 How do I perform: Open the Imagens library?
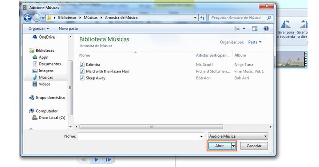pyautogui.click(x=43, y=71)
